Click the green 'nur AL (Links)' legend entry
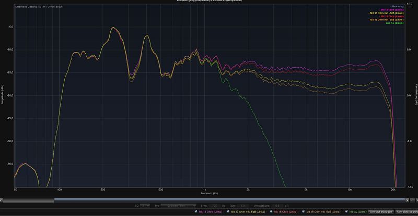This screenshot has height=216, width=418. coord(394,23)
